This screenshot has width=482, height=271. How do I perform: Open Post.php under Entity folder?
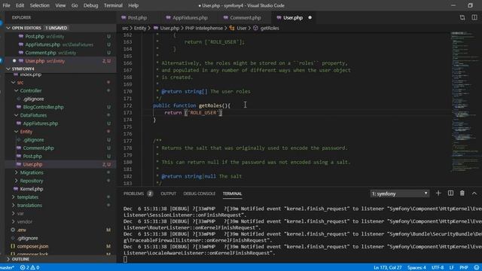coord(60,156)
